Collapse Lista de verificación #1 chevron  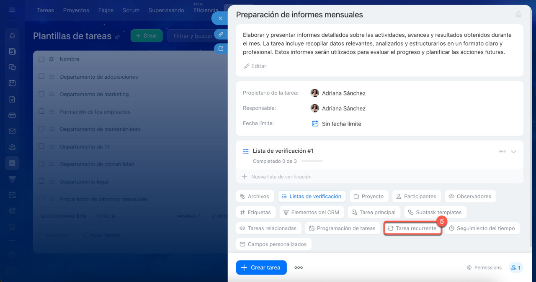coord(514,151)
